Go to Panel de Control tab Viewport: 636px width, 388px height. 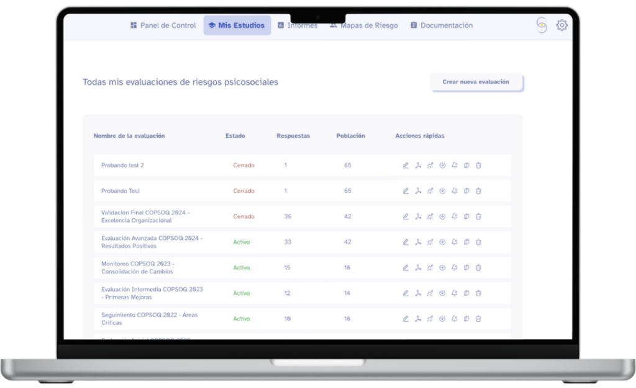[163, 25]
